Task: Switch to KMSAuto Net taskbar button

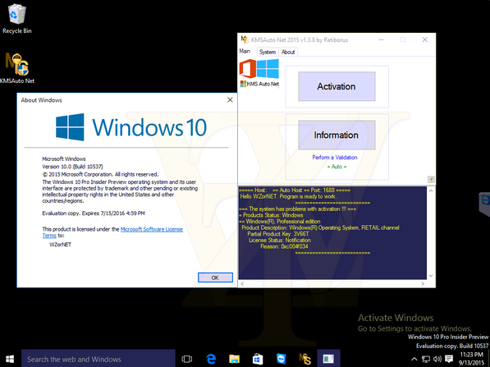Action: click(x=305, y=359)
